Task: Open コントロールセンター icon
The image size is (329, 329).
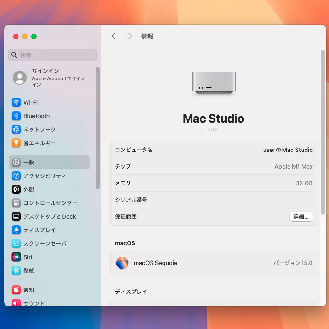Action: 16,203
